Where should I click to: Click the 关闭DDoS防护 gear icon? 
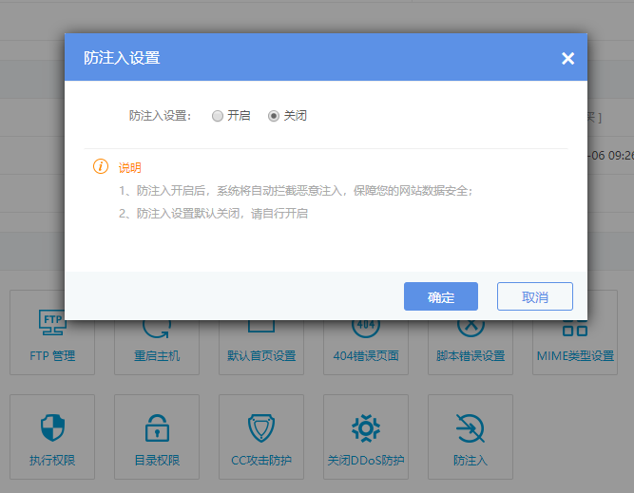[366, 428]
